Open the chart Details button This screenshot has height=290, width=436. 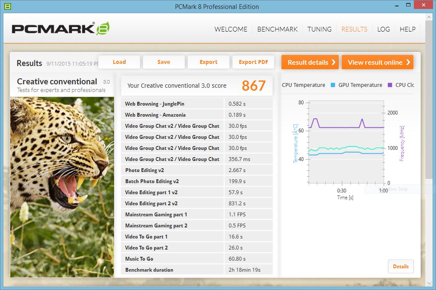pyautogui.click(x=401, y=267)
